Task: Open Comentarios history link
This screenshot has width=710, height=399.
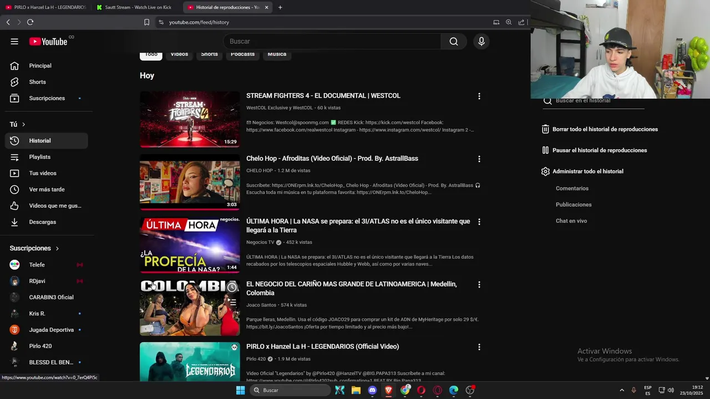Action: pyautogui.click(x=572, y=188)
